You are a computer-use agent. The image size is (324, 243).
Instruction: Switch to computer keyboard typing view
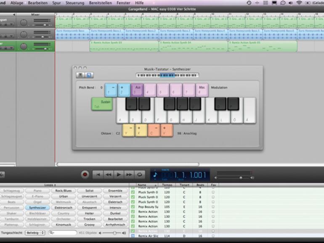click(89, 75)
